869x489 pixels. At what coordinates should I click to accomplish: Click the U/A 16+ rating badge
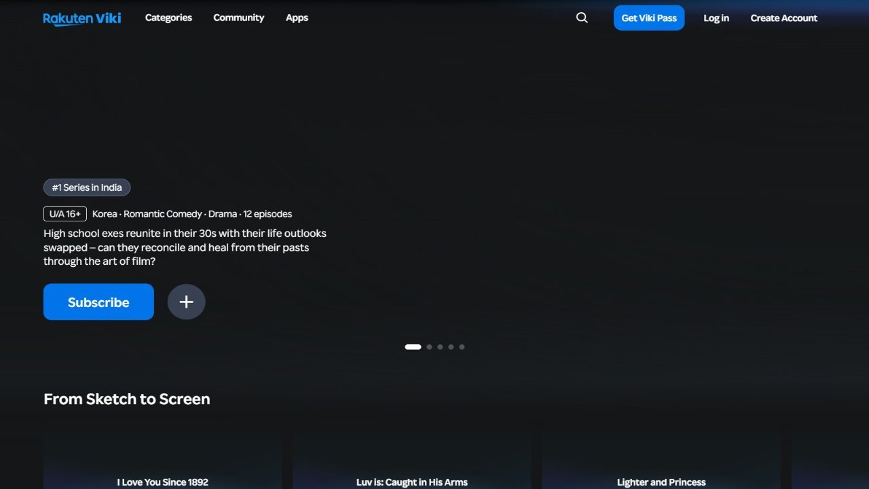click(x=65, y=214)
